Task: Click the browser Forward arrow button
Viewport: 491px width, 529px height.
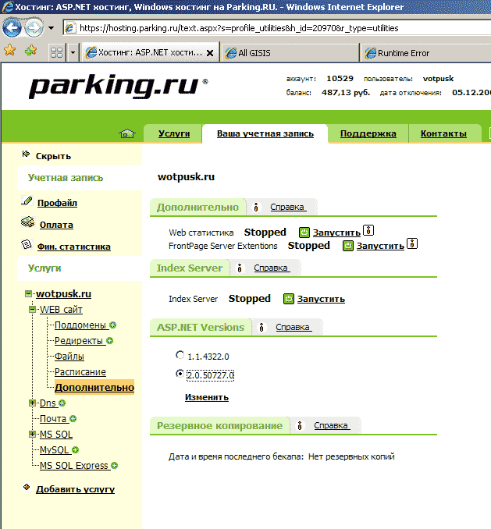Action: [x=34, y=27]
